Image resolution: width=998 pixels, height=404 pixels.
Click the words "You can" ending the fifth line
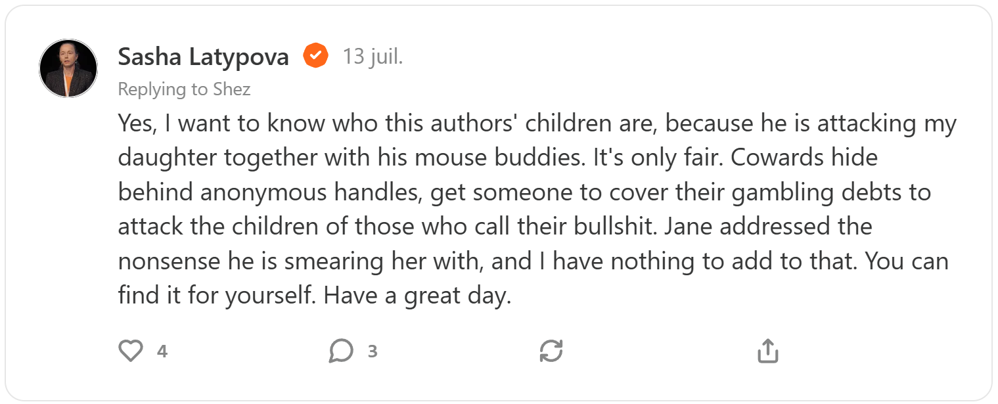pos(907,261)
